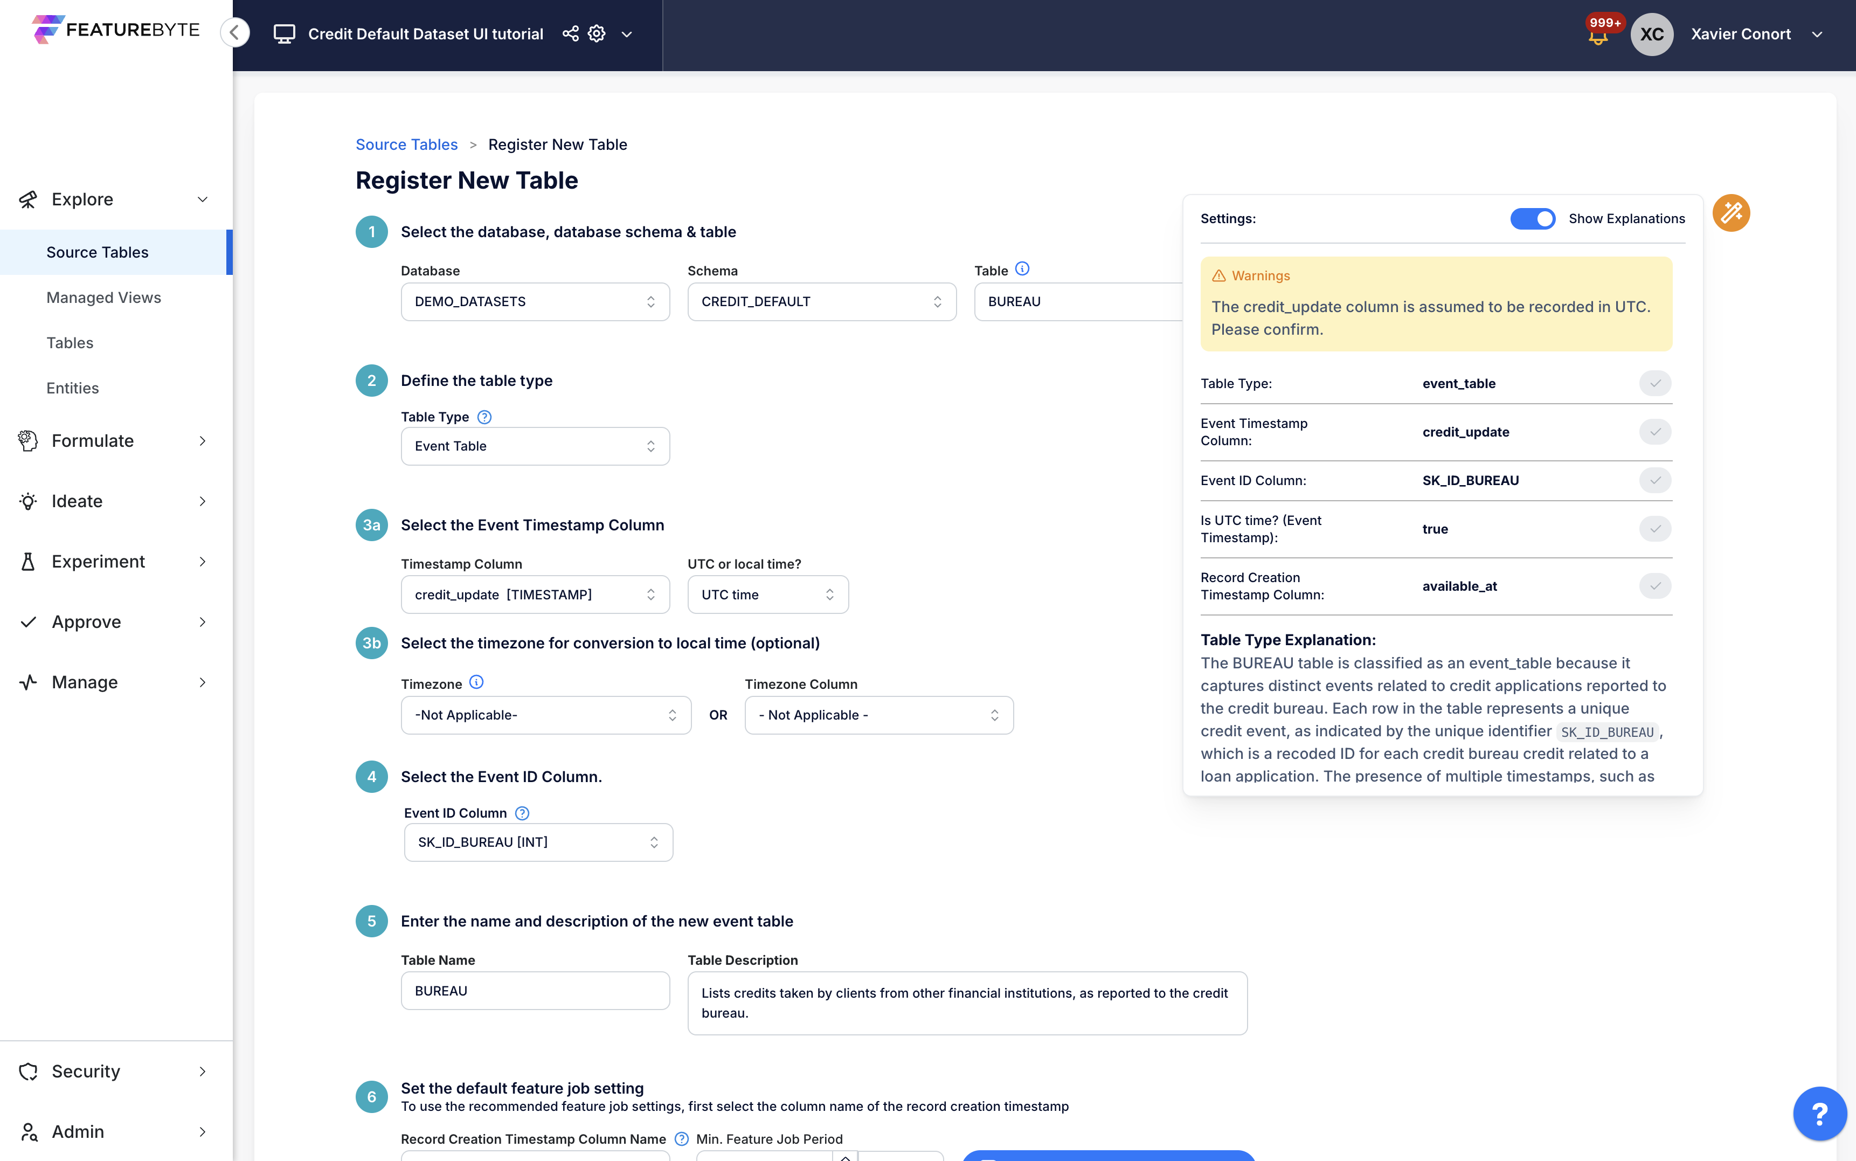Confirm the Event ID Column SK_ID_BUREAU checkmark

1655,481
